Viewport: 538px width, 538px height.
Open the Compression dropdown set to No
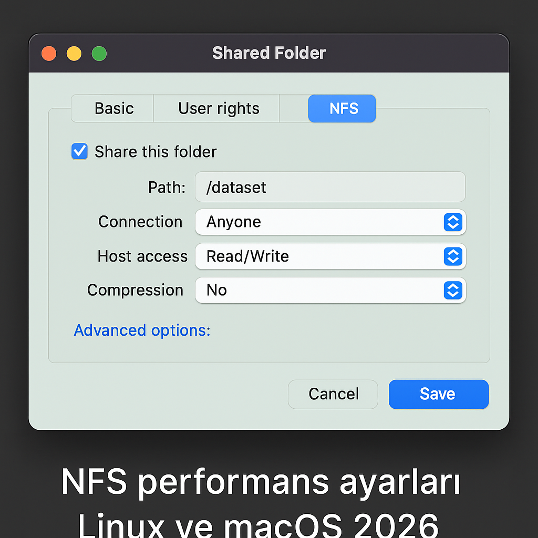coord(330,290)
